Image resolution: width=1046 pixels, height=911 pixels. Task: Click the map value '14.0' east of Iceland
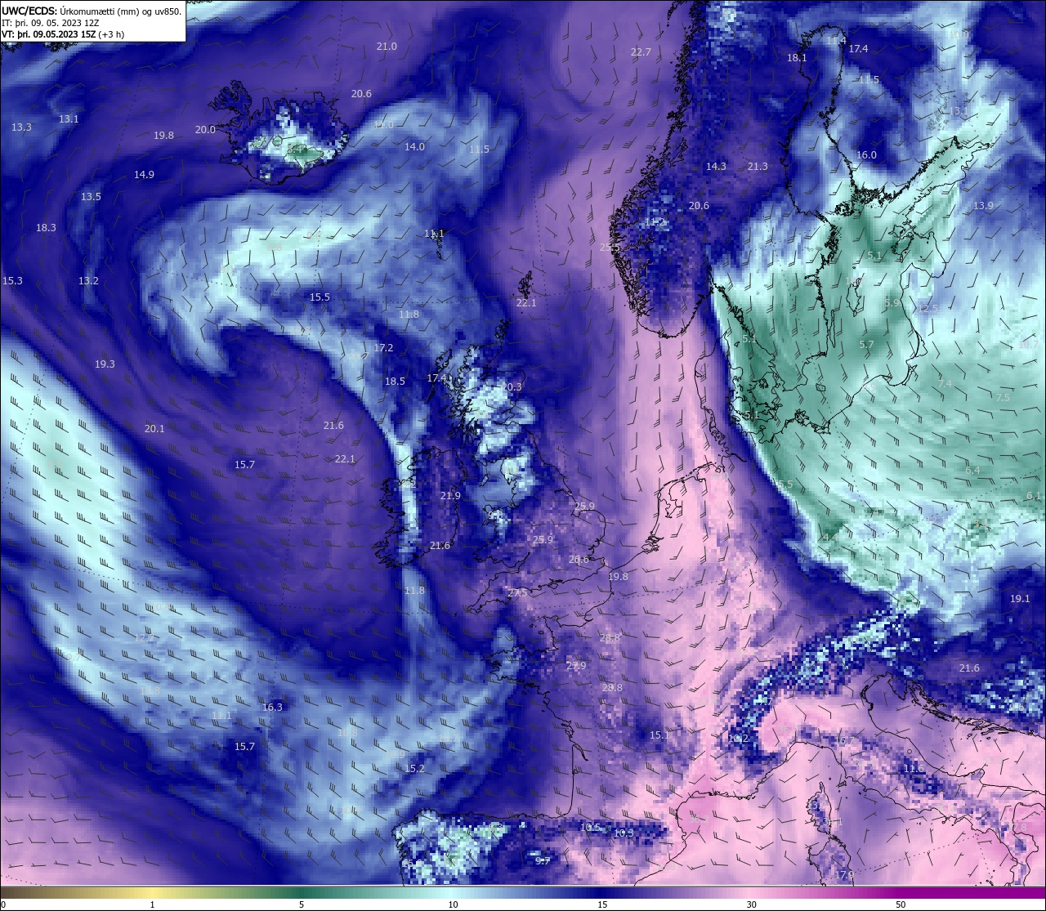click(x=414, y=147)
